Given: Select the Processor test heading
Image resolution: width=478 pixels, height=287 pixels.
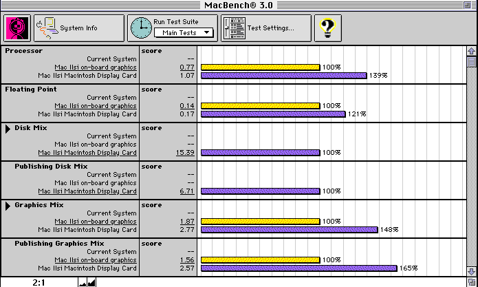Looking at the screenshot, I should pos(24,51).
